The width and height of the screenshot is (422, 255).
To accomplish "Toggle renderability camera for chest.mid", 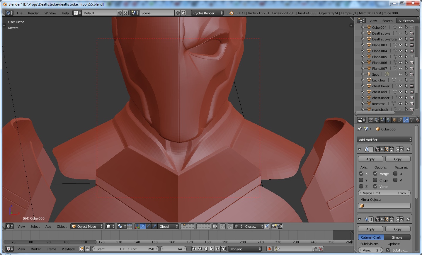I will [x=412, y=92].
